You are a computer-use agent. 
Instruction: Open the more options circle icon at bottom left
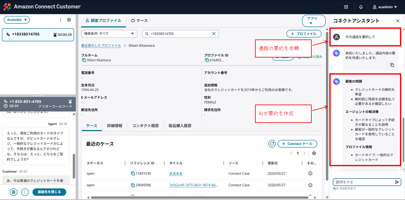[x=25, y=192]
